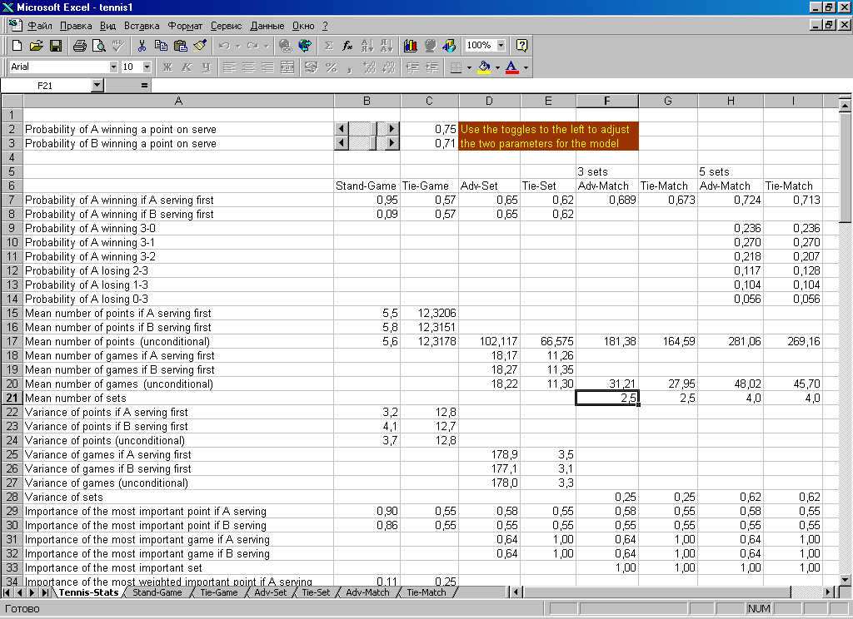
Task: Open borders style dropdown arrow
Action: [469, 67]
